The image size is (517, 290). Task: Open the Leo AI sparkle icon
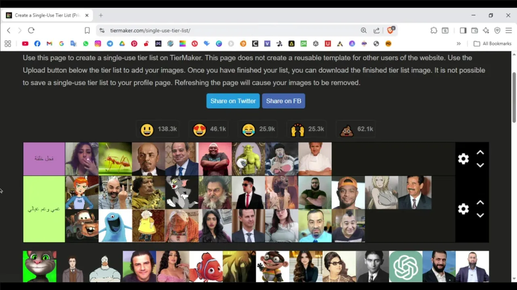click(x=486, y=30)
